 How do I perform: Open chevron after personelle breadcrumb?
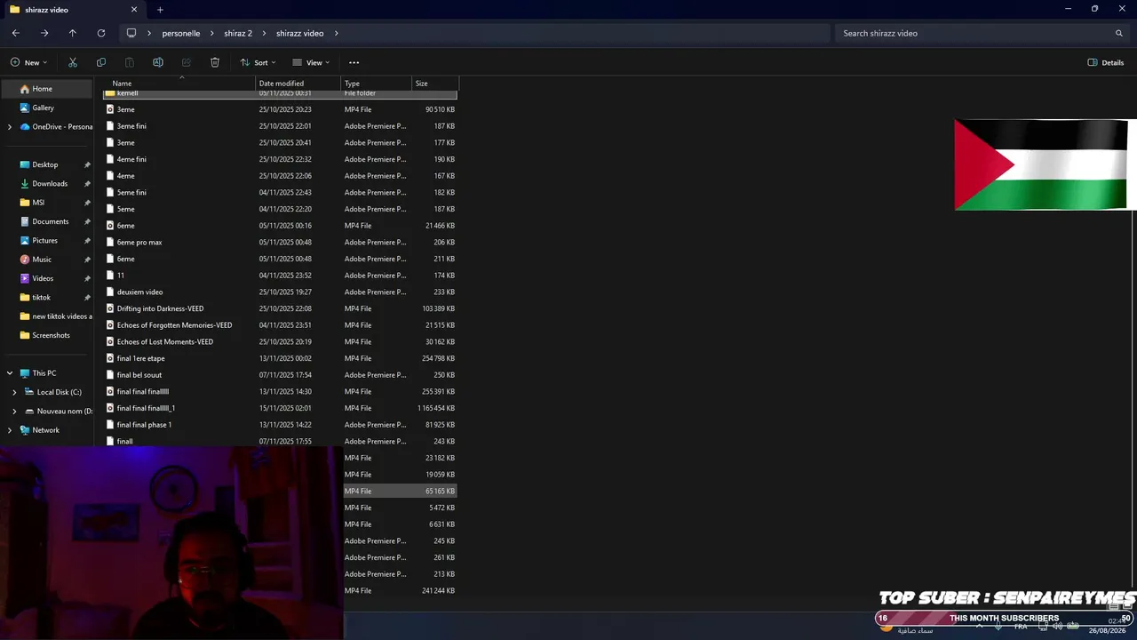212,33
